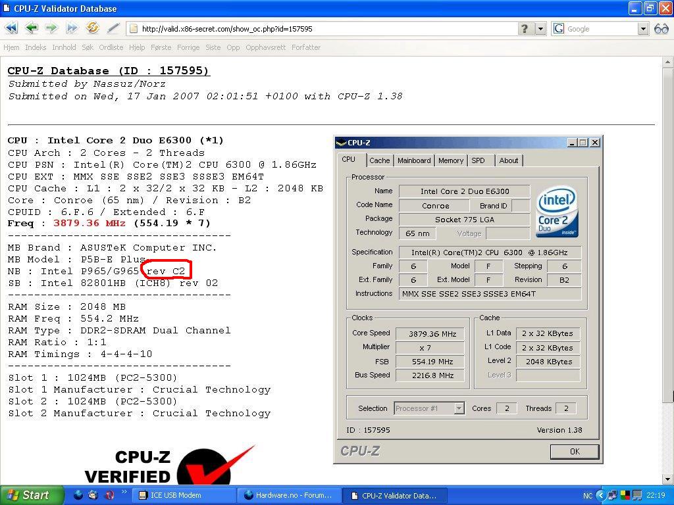The image size is (674, 505).
Task: Switch to the About tab in CPU-Z
Action: coord(509,160)
